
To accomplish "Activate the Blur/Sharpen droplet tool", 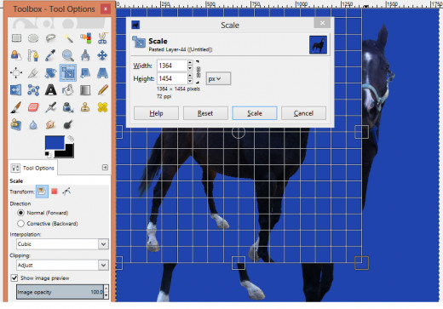I will tap(33, 124).
